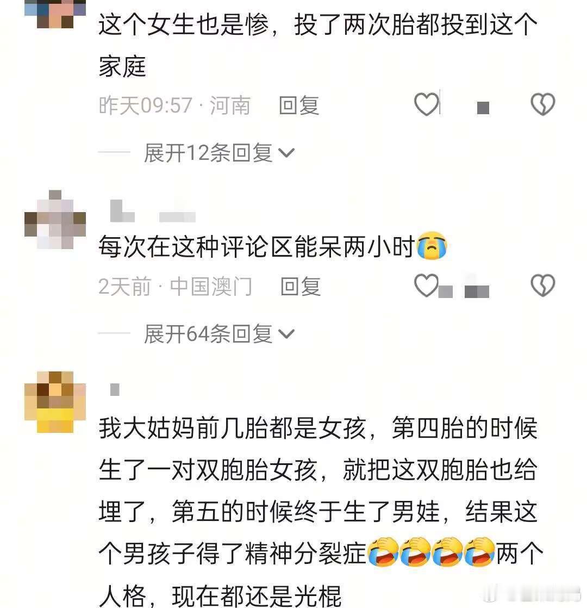The width and height of the screenshot is (587, 608).
Task: Tap the crying emoji in the 两小时 comment
Action: [432, 246]
